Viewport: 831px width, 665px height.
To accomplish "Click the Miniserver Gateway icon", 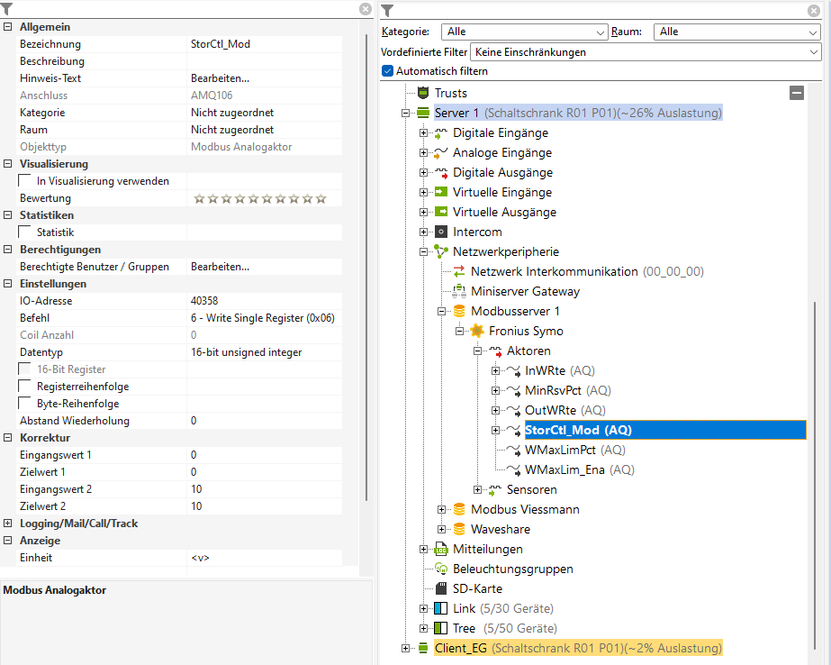I will coord(459,291).
